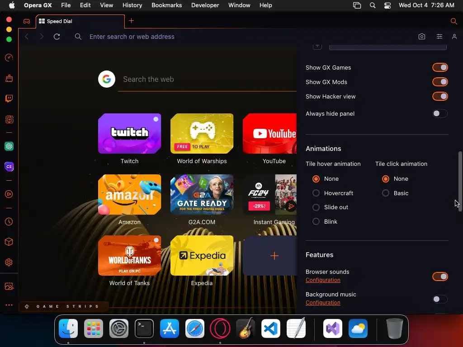This screenshot has width=463, height=347.
Task: Open GX Cleaner icon in sidebar
Action: click(9, 78)
